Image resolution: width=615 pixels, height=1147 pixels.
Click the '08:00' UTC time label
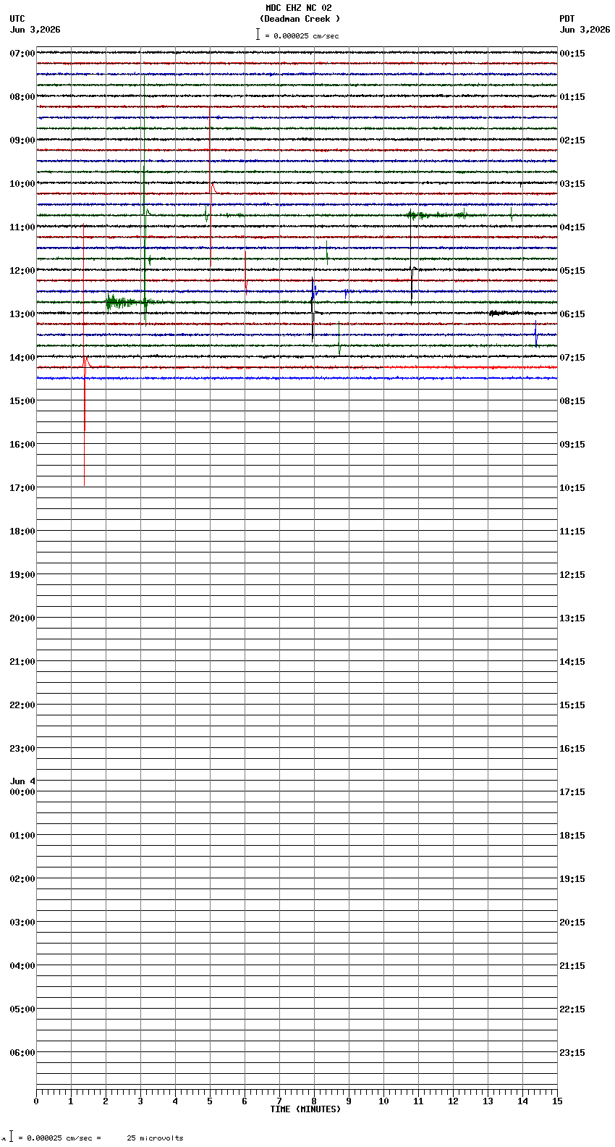point(22,97)
